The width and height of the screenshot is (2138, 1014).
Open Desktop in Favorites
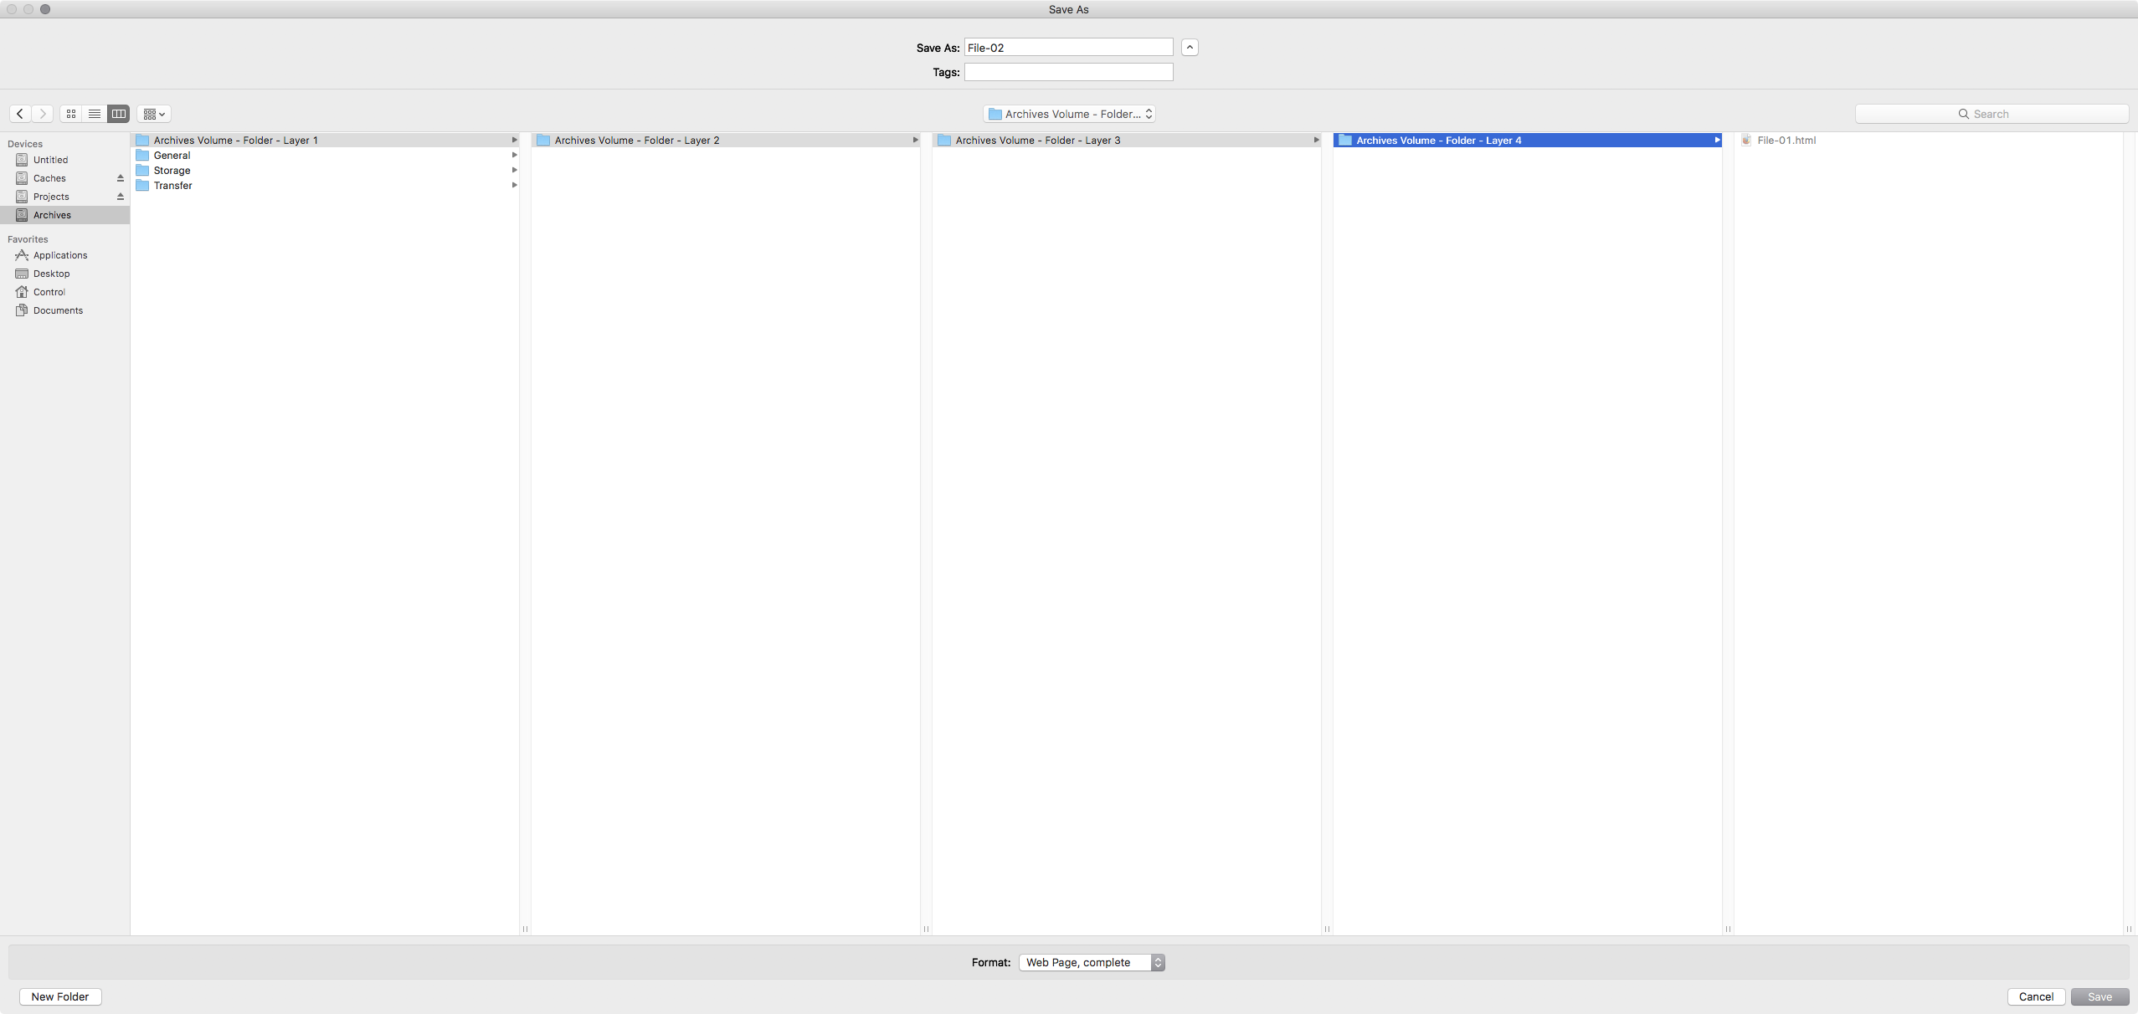click(x=65, y=274)
